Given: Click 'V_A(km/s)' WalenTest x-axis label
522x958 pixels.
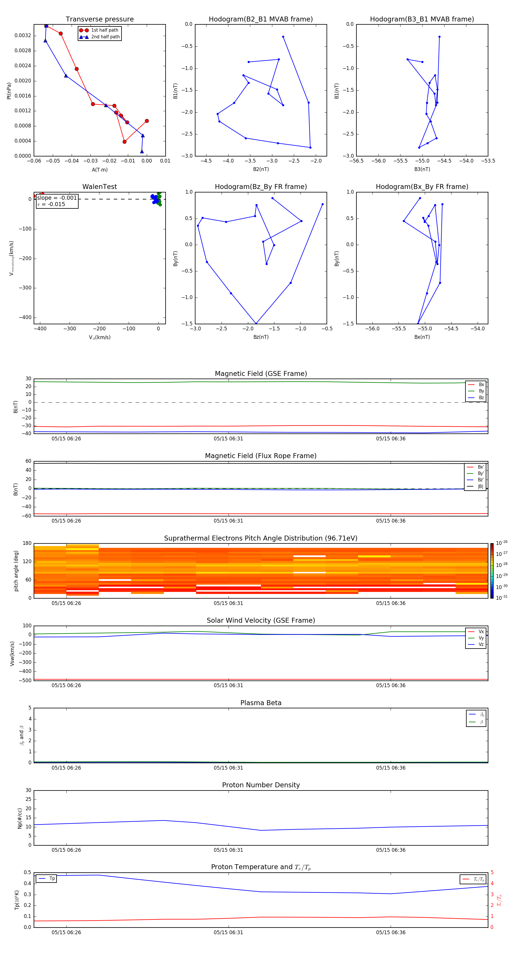Looking at the screenshot, I should point(99,337).
